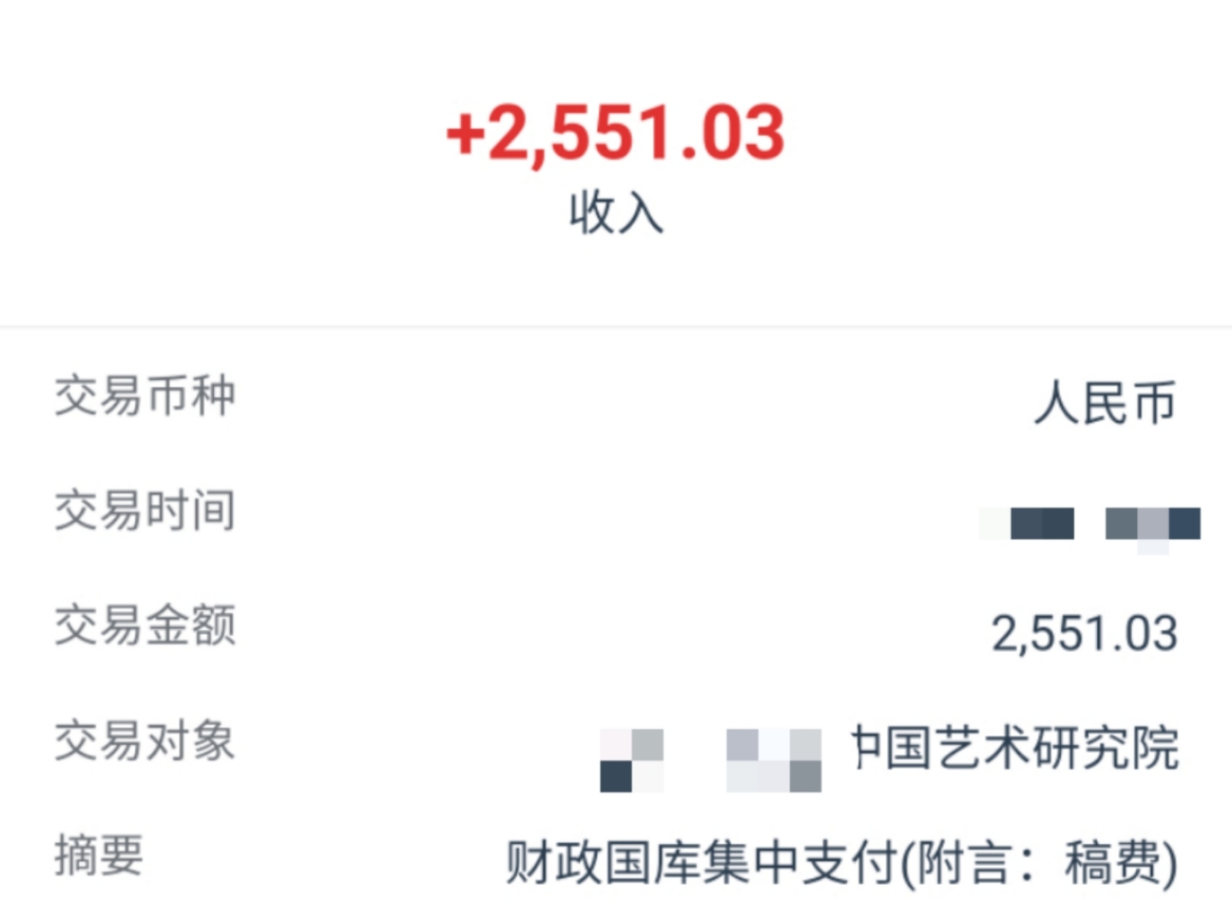Select the 2,551.03 transaction amount value
Screen dimensions: 1232x920
tap(1085, 634)
